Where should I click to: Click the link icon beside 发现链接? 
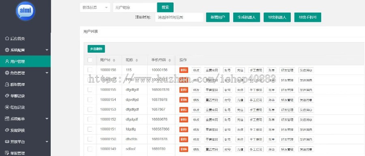(7, 130)
